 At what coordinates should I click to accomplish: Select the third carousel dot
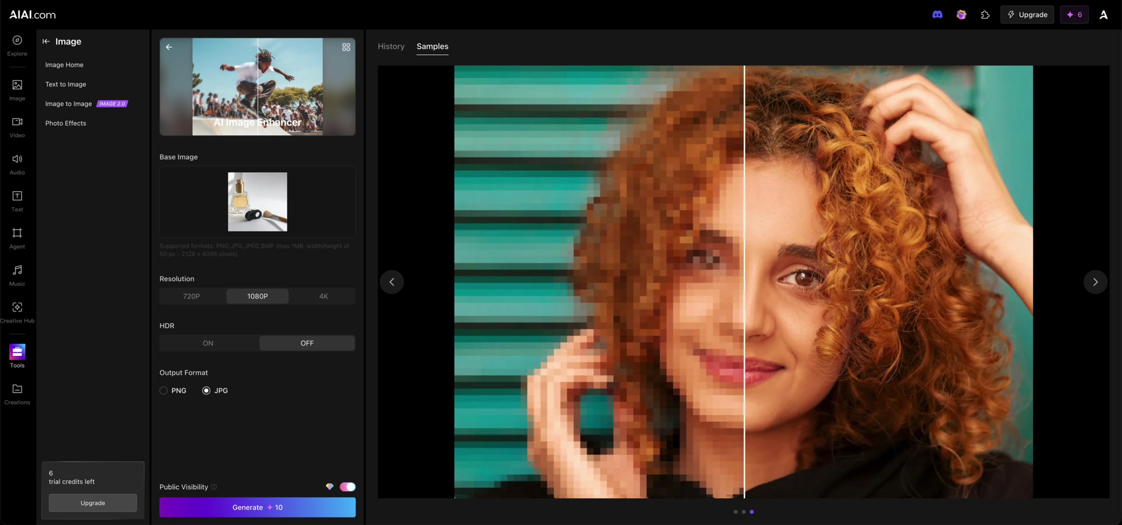click(x=752, y=512)
